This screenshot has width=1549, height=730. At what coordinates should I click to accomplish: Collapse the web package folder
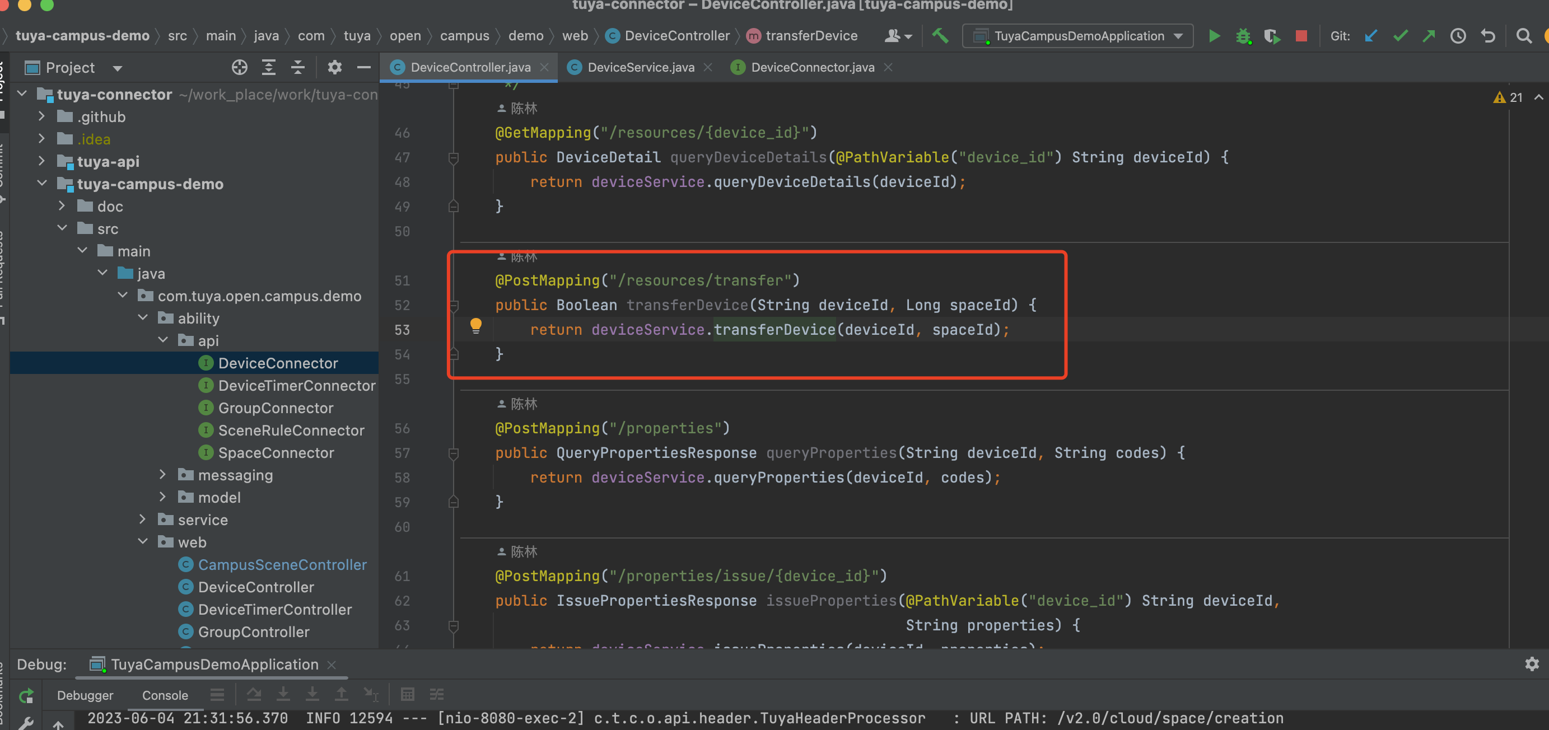pos(142,542)
